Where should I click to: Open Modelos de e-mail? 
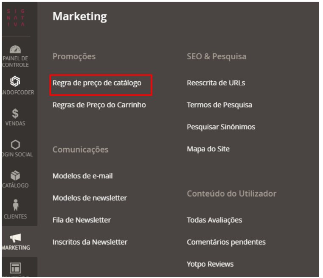(83, 176)
